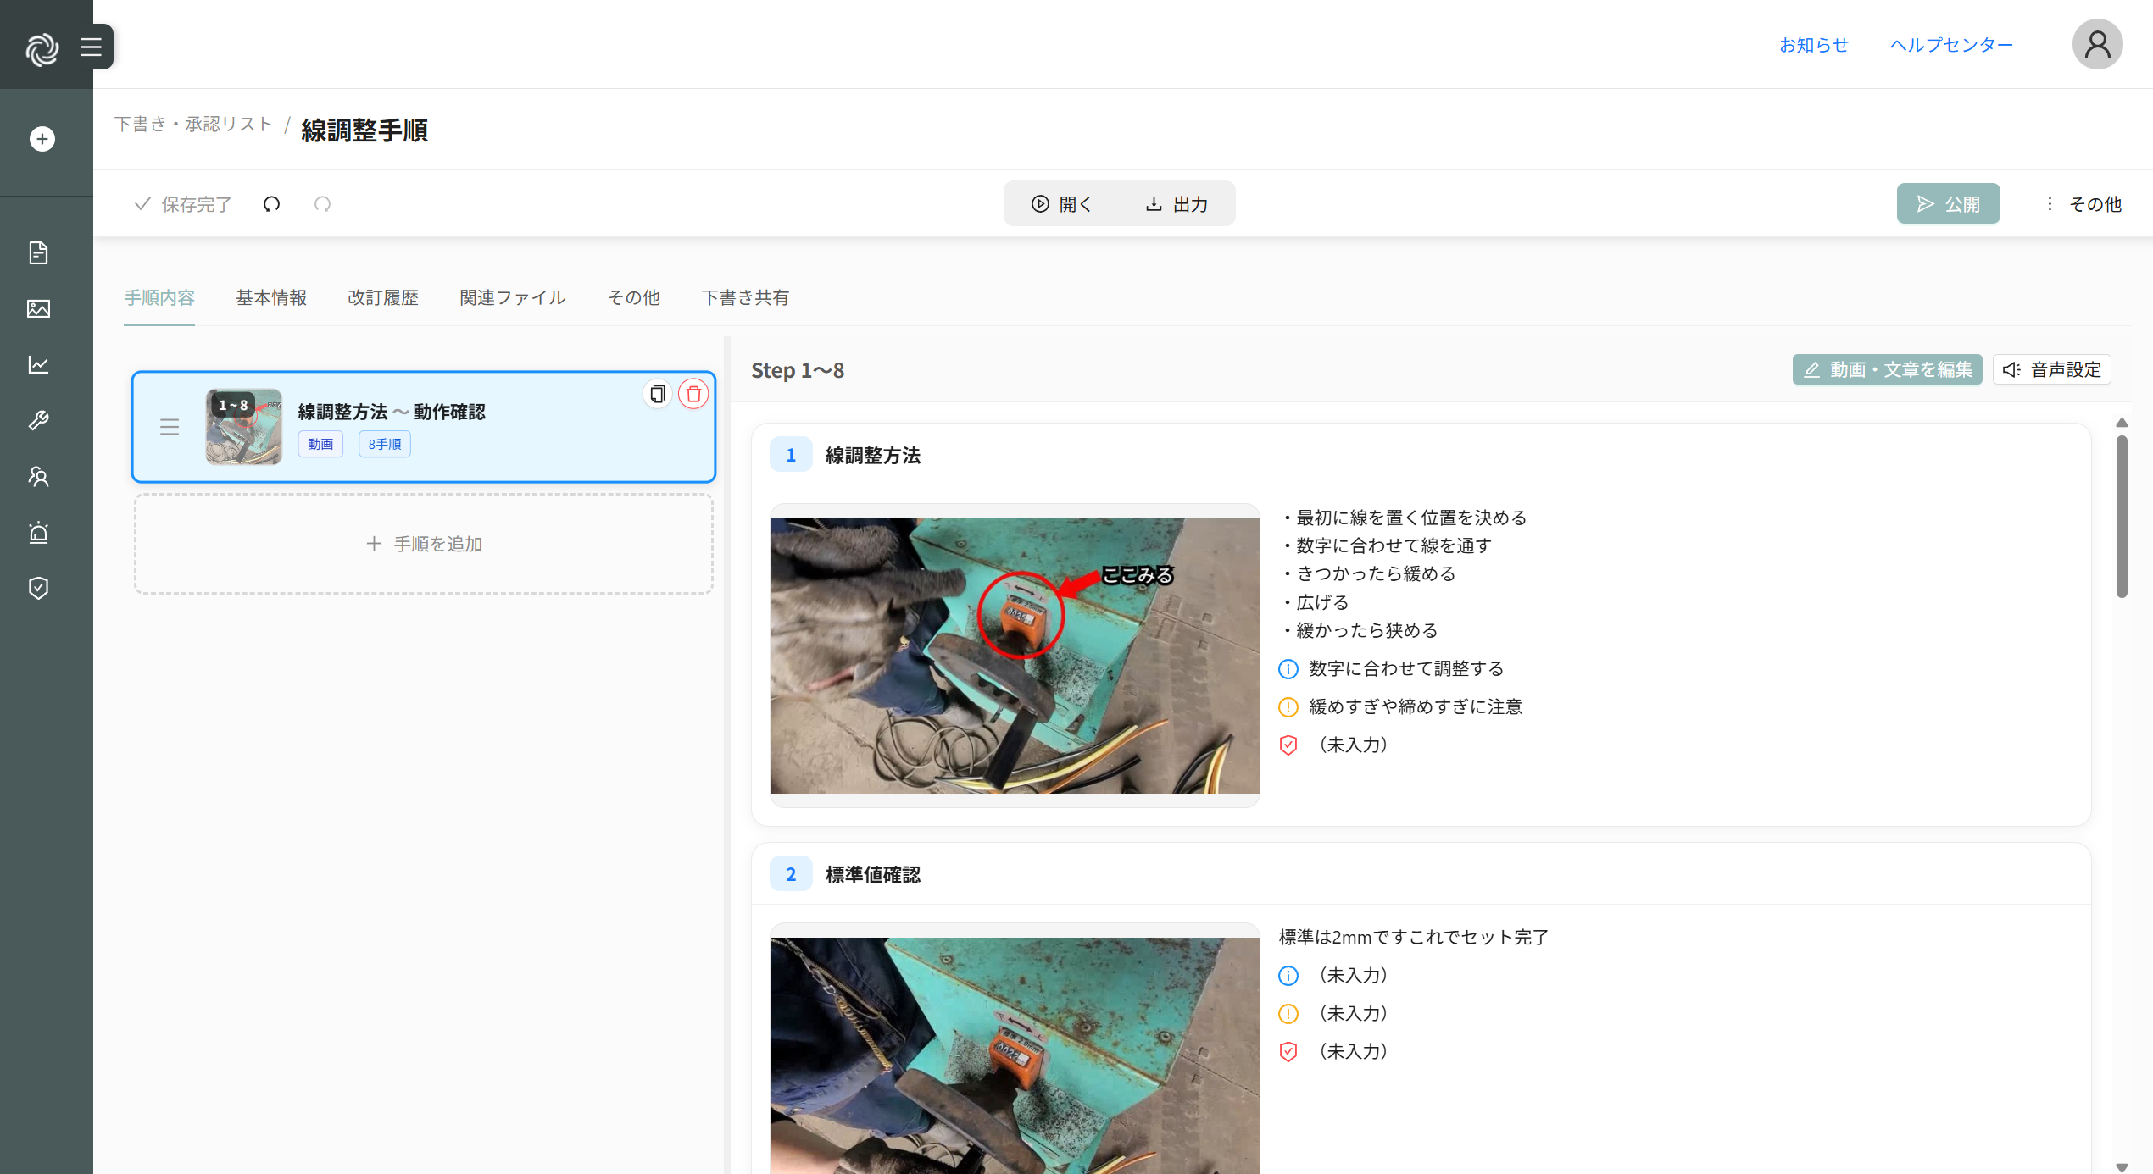Duplicate the 線調整方法 step card
The width and height of the screenshot is (2153, 1174).
[x=657, y=394]
